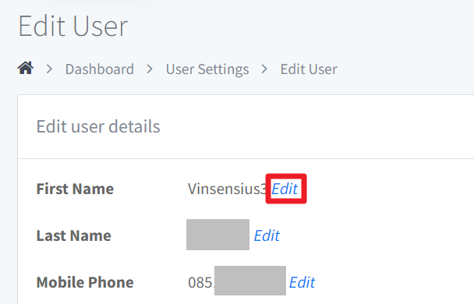This screenshot has width=474, height=304.
Task: Click the First Name field label
Action: pyautogui.click(x=75, y=189)
